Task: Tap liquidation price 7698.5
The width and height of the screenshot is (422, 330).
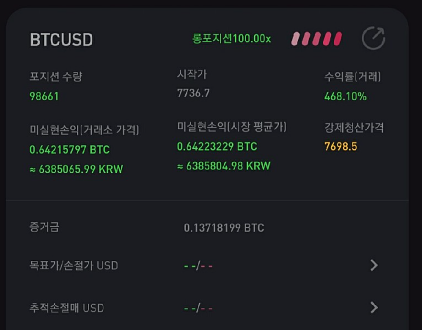Action: tap(341, 147)
